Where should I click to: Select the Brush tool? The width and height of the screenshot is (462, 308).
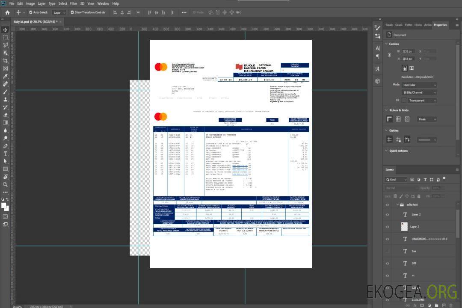[5, 92]
